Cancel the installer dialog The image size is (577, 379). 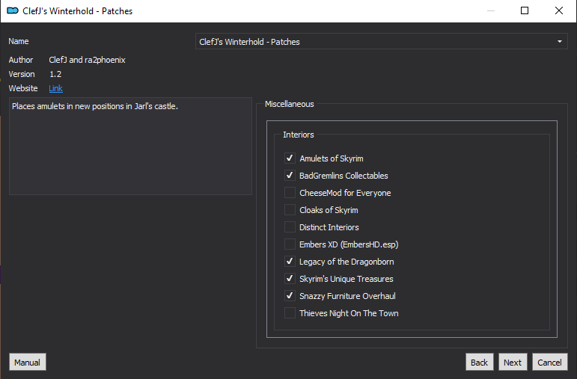550,363
